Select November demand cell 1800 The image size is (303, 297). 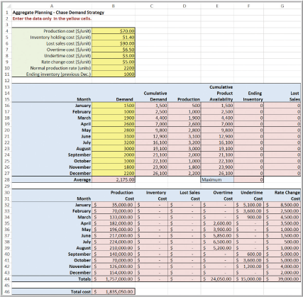click(x=114, y=167)
